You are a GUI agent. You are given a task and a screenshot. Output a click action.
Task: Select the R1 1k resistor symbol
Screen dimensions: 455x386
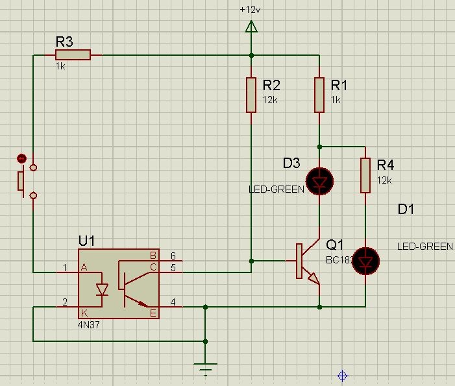[x=319, y=95]
